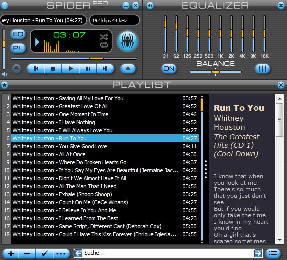Turn the equalizer ON button off
This screenshot has width=287, height=260.
(x=169, y=69)
